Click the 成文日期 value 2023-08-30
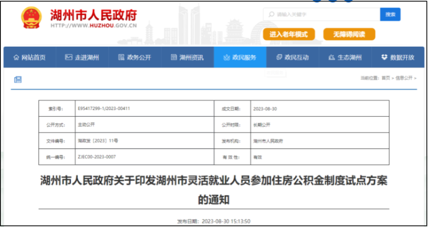Viewport: 428px width, 227px height. pyautogui.click(x=265, y=109)
